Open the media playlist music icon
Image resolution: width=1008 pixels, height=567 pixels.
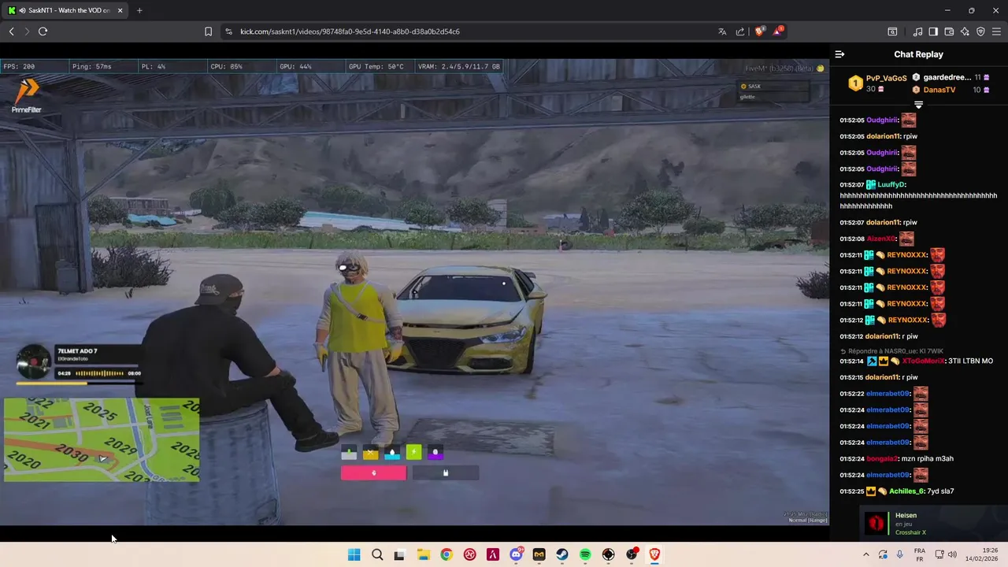[917, 31]
